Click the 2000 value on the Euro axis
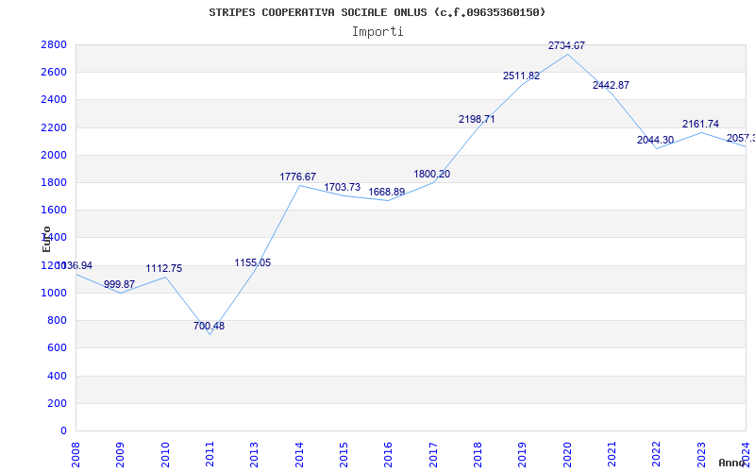The image size is (755, 472). (x=54, y=155)
